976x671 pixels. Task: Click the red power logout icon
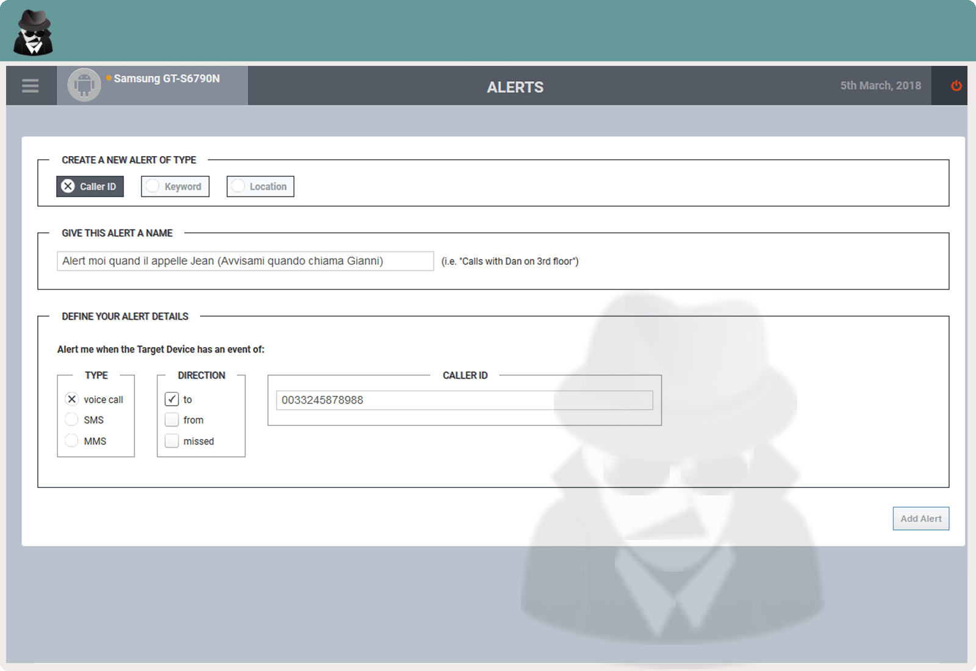point(956,86)
